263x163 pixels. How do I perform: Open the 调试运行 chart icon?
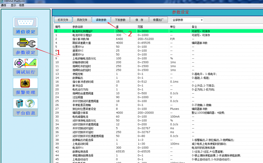(x=25, y=63)
